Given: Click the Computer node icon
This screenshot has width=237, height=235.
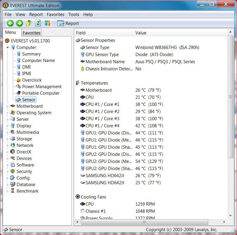Looking at the screenshot, I should (13, 47).
